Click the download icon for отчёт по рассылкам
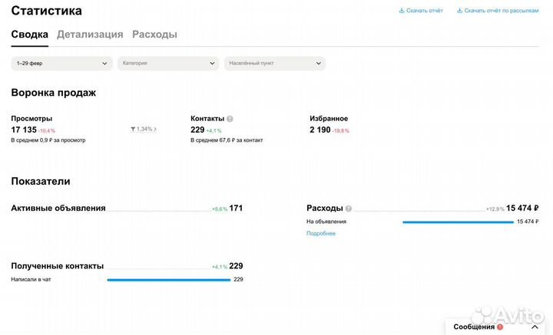Viewport: 553px width, 335px height. point(460,11)
